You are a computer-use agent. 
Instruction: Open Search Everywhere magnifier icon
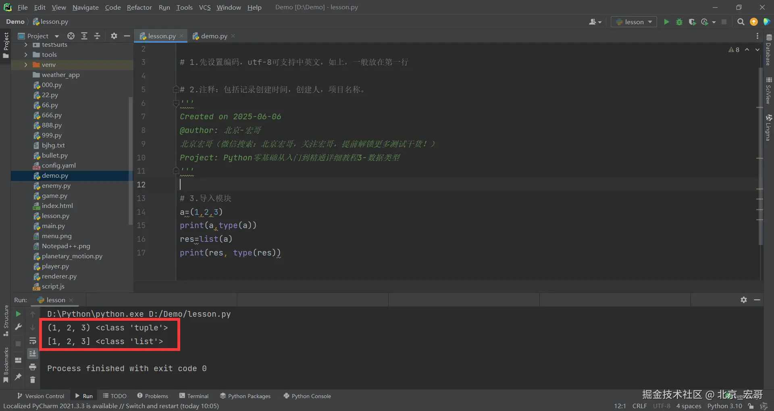(x=741, y=22)
